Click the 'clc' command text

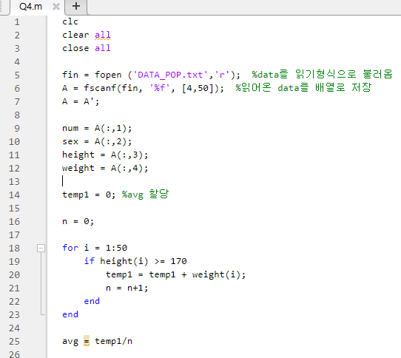(x=70, y=21)
